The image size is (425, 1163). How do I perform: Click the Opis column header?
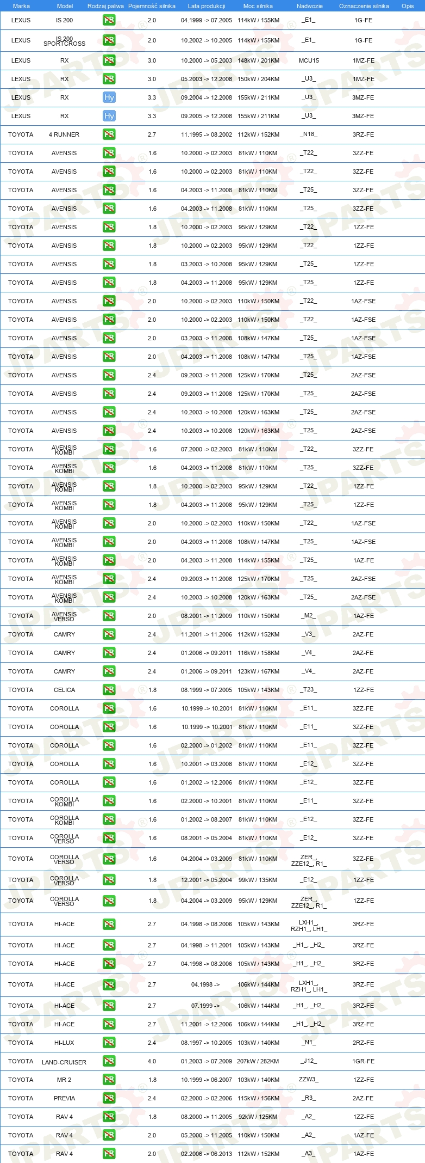tap(408, 6)
